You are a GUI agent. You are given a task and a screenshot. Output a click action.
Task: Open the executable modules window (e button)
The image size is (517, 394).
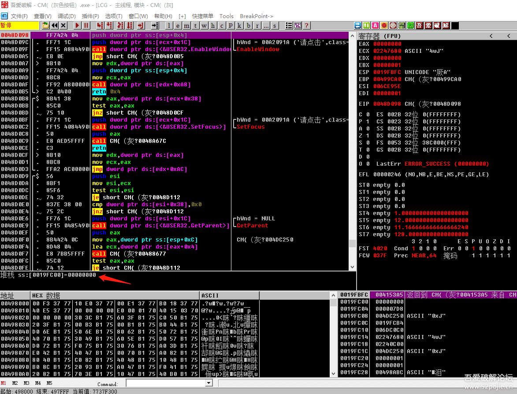(178, 26)
